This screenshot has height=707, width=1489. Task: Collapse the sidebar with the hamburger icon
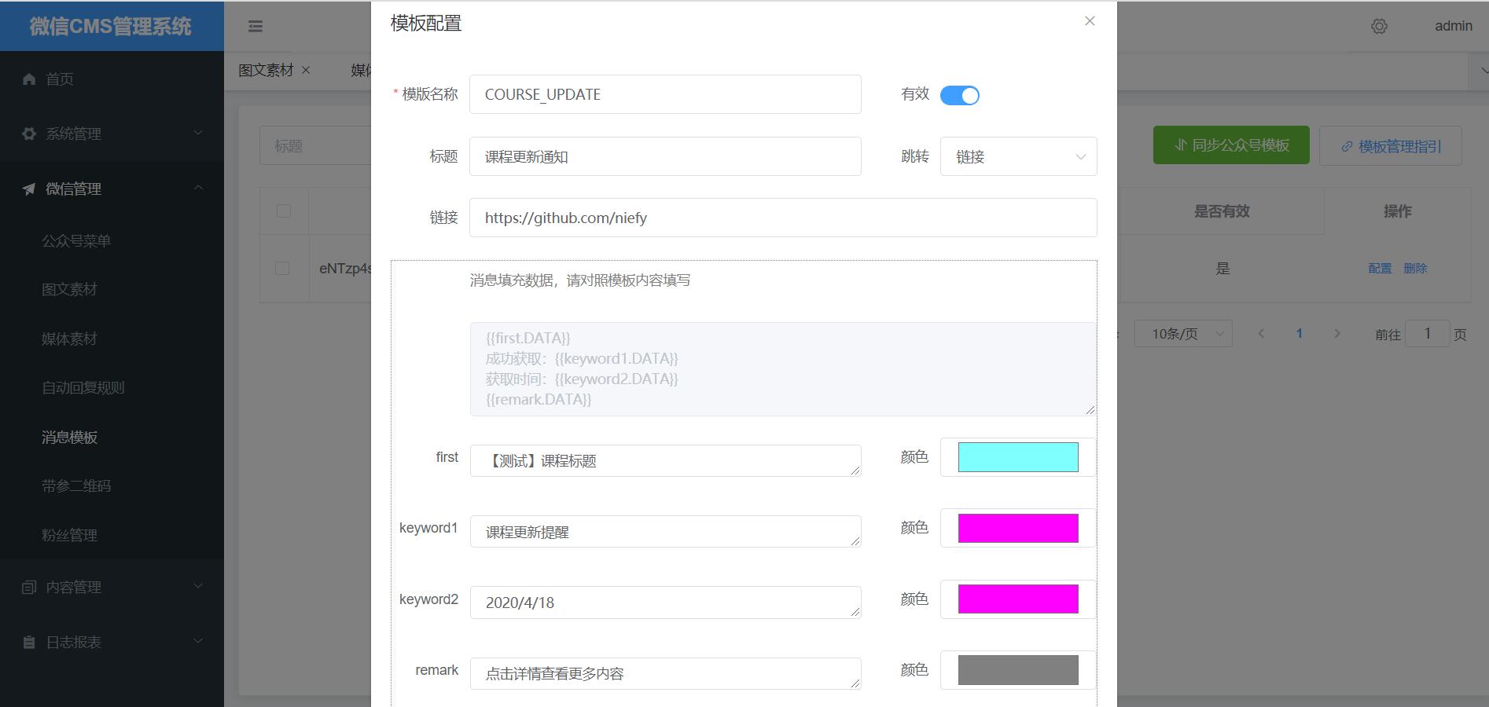pyautogui.click(x=254, y=26)
